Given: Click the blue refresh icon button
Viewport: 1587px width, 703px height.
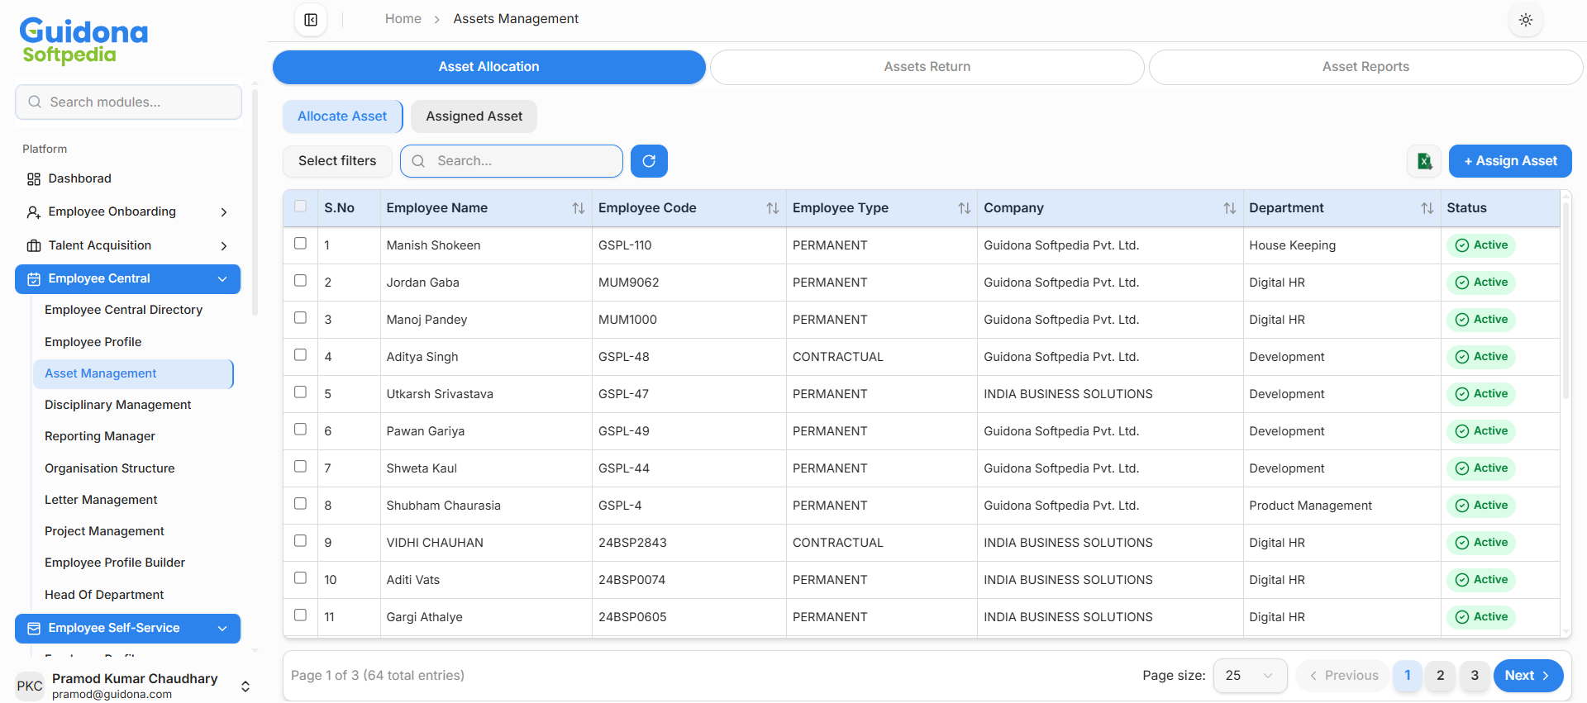Looking at the screenshot, I should click(x=649, y=161).
